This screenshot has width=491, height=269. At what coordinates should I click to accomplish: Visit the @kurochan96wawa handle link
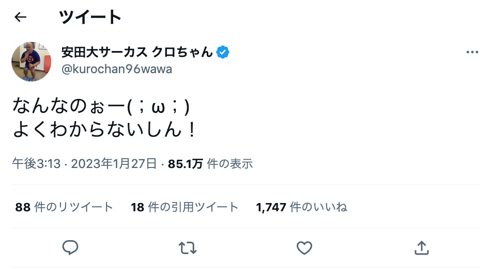click(117, 70)
